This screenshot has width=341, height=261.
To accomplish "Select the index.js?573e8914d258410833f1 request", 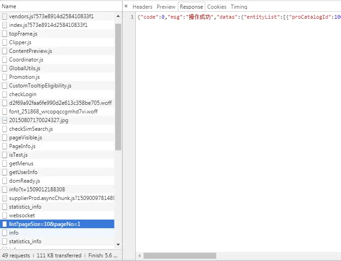I will [x=57, y=25].
